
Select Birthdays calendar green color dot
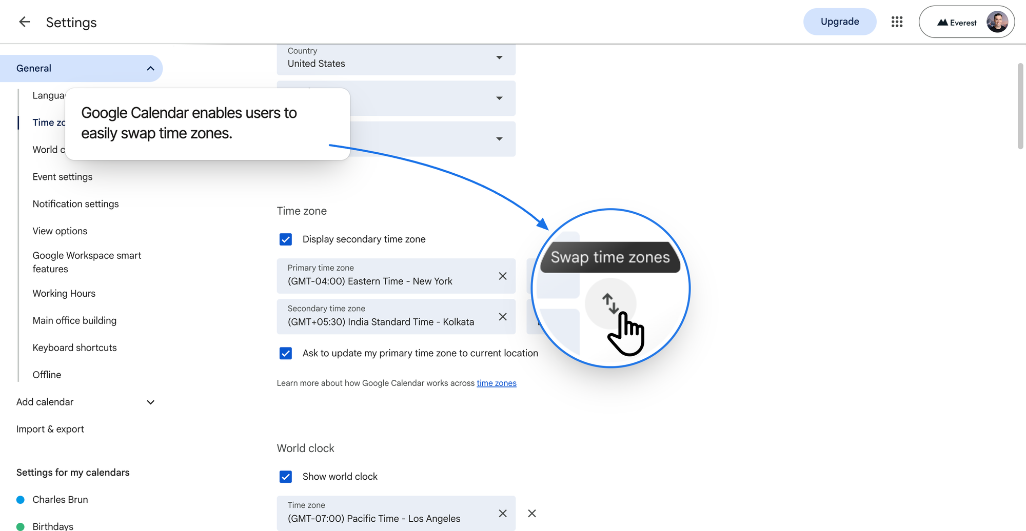point(21,526)
